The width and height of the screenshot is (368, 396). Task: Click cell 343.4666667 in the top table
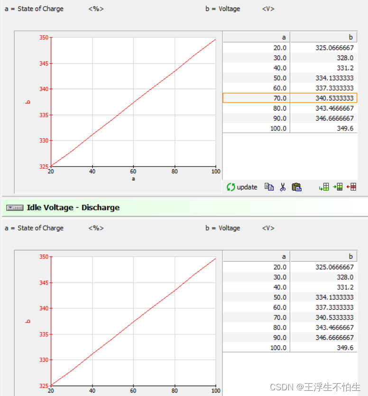(323, 108)
